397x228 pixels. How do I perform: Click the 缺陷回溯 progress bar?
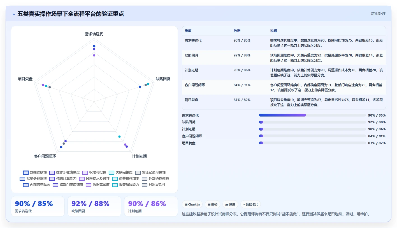(x=312, y=122)
